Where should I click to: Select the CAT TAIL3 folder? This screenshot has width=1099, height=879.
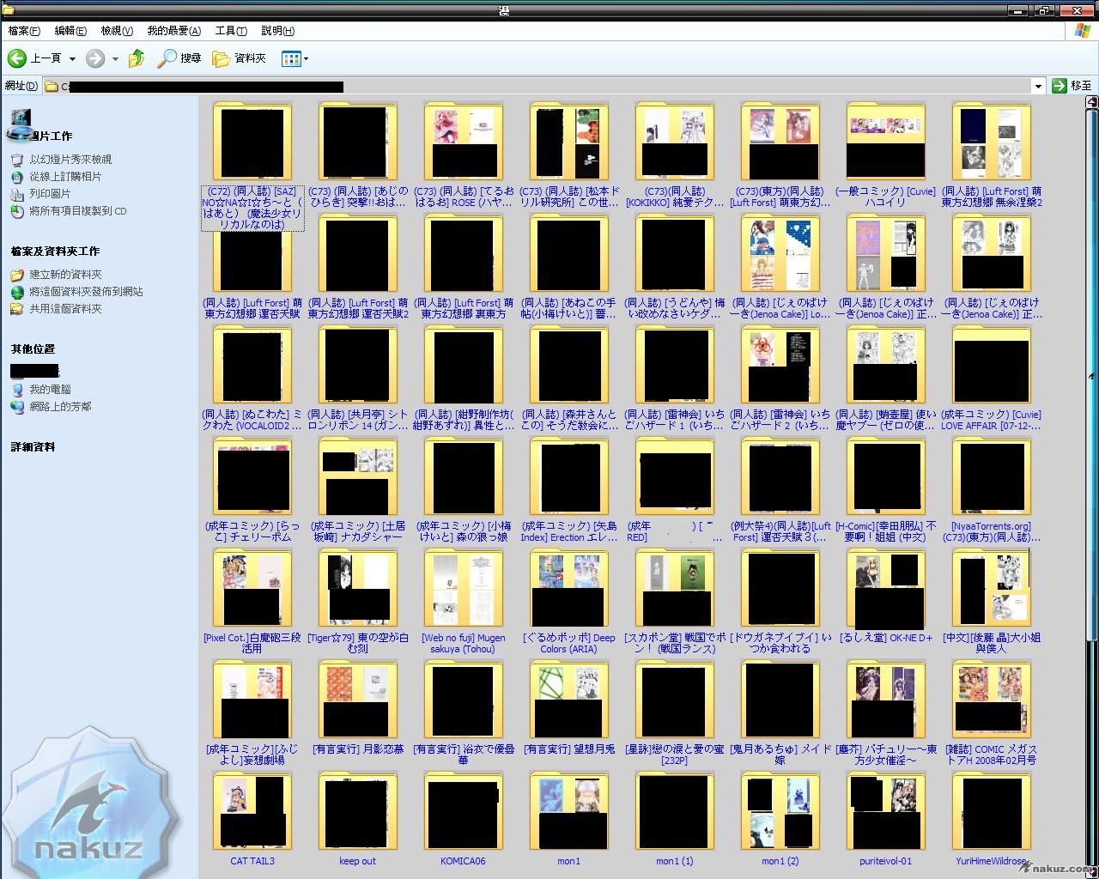tap(252, 817)
